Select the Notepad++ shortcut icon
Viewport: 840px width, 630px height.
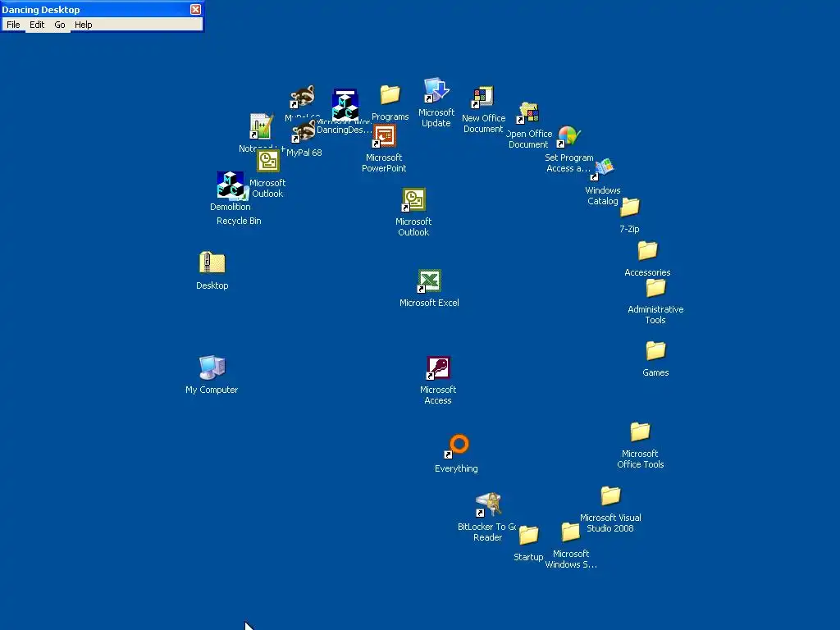click(x=261, y=126)
